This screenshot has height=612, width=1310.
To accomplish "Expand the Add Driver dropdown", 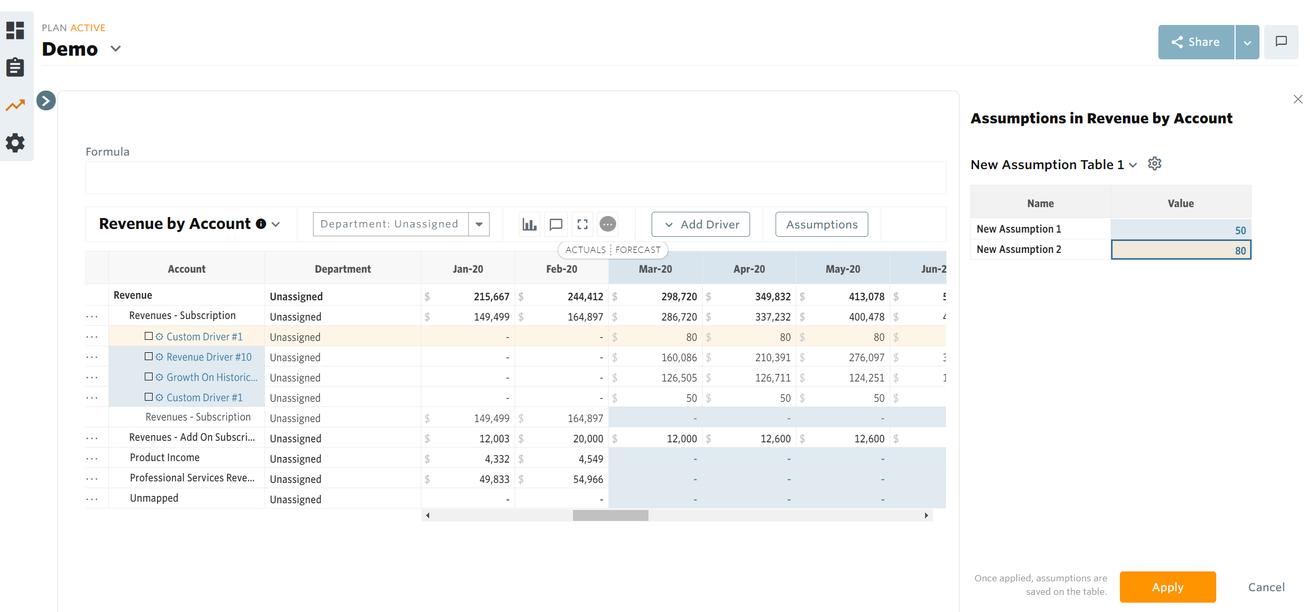I will [701, 224].
